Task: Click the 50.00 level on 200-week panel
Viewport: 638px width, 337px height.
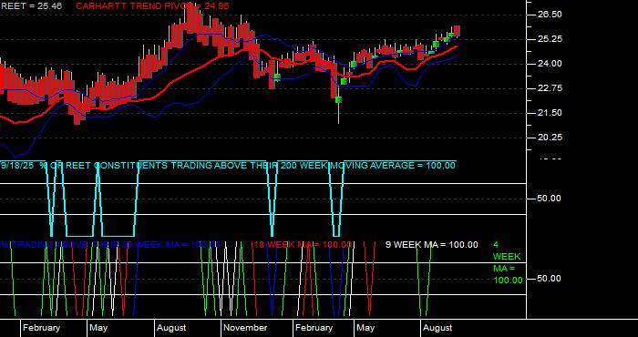Action: pyautogui.click(x=550, y=199)
